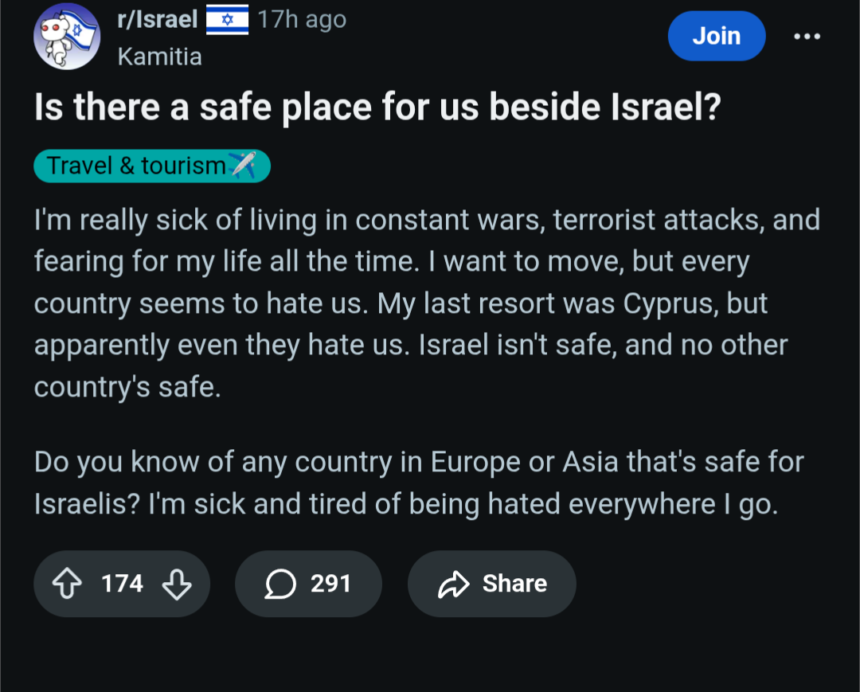
Task: Open the three-dot more options menu
Action: point(806,37)
